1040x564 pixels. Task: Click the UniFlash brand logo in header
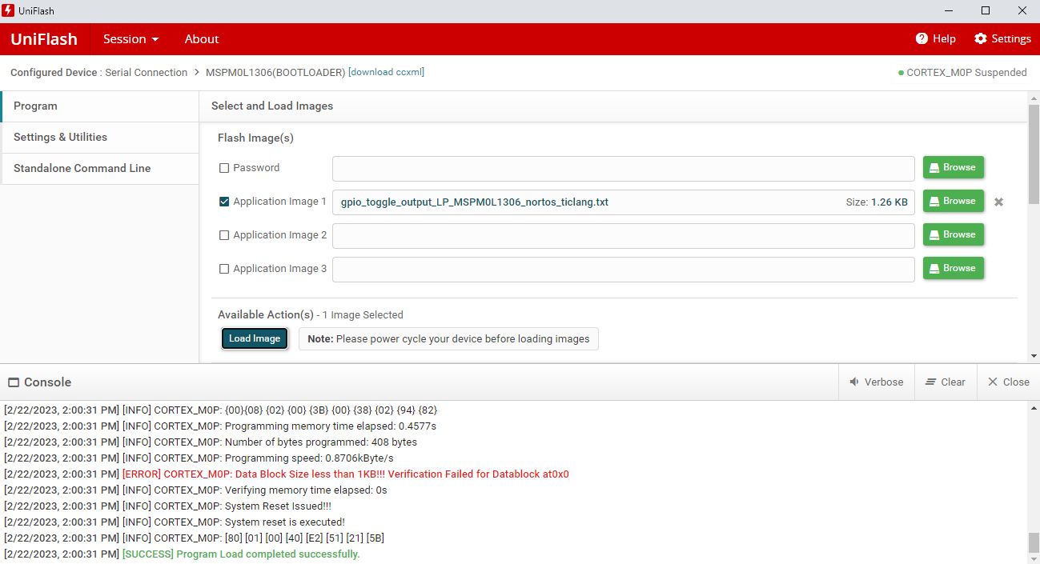44,38
